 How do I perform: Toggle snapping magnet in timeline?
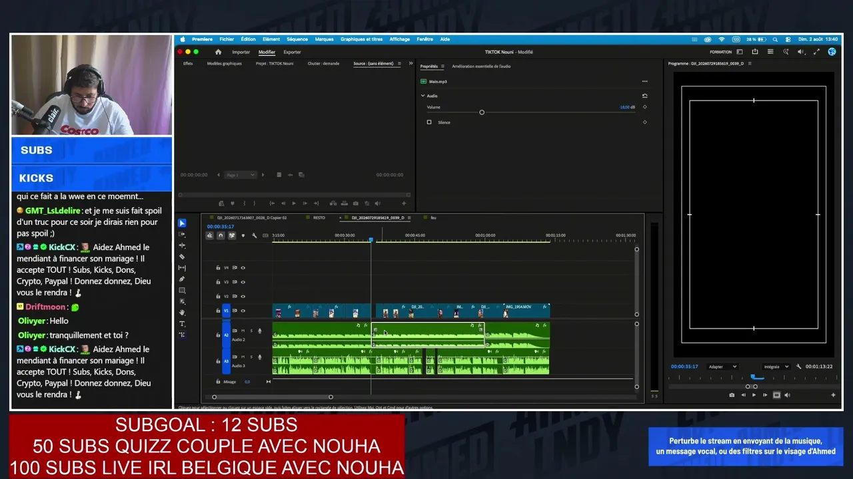pos(221,236)
